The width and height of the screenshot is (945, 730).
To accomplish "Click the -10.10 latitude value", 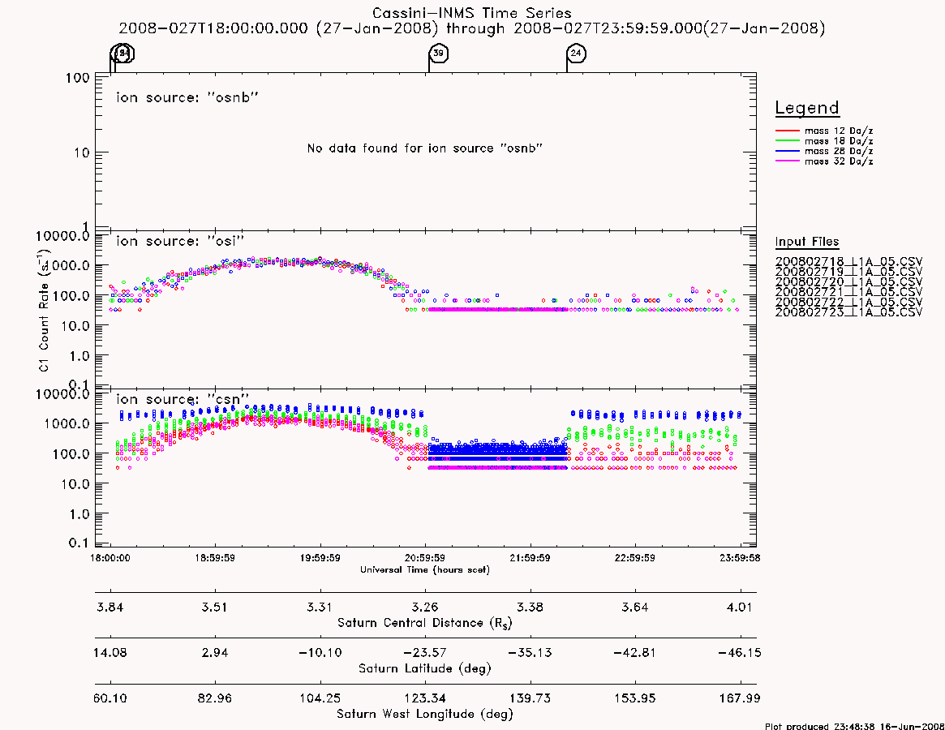I will [x=320, y=653].
